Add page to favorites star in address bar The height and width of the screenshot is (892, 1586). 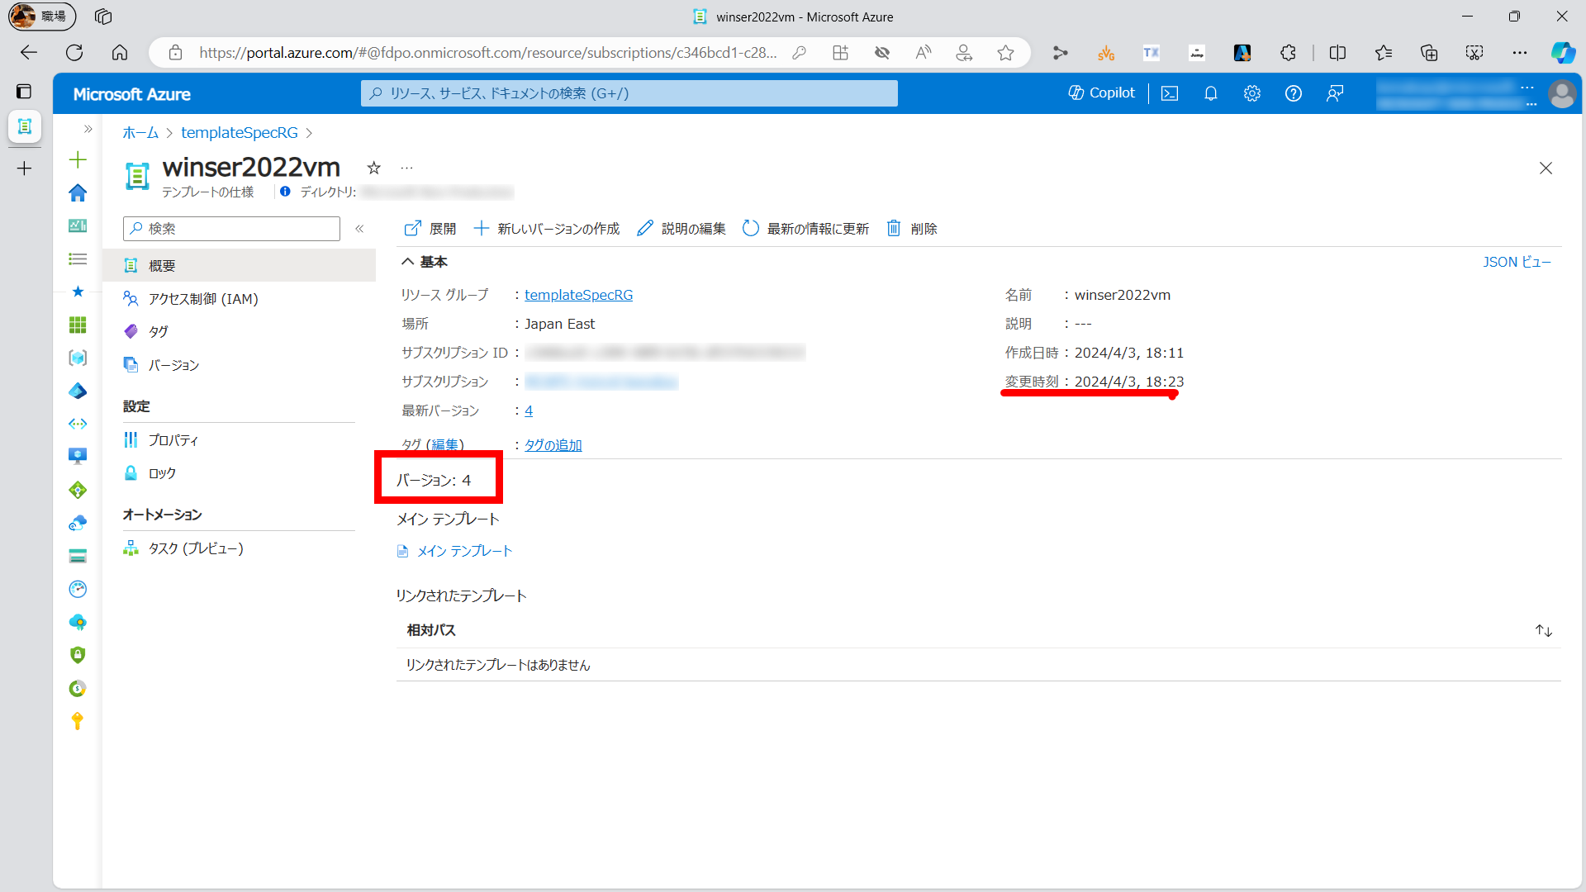(1005, 53)
